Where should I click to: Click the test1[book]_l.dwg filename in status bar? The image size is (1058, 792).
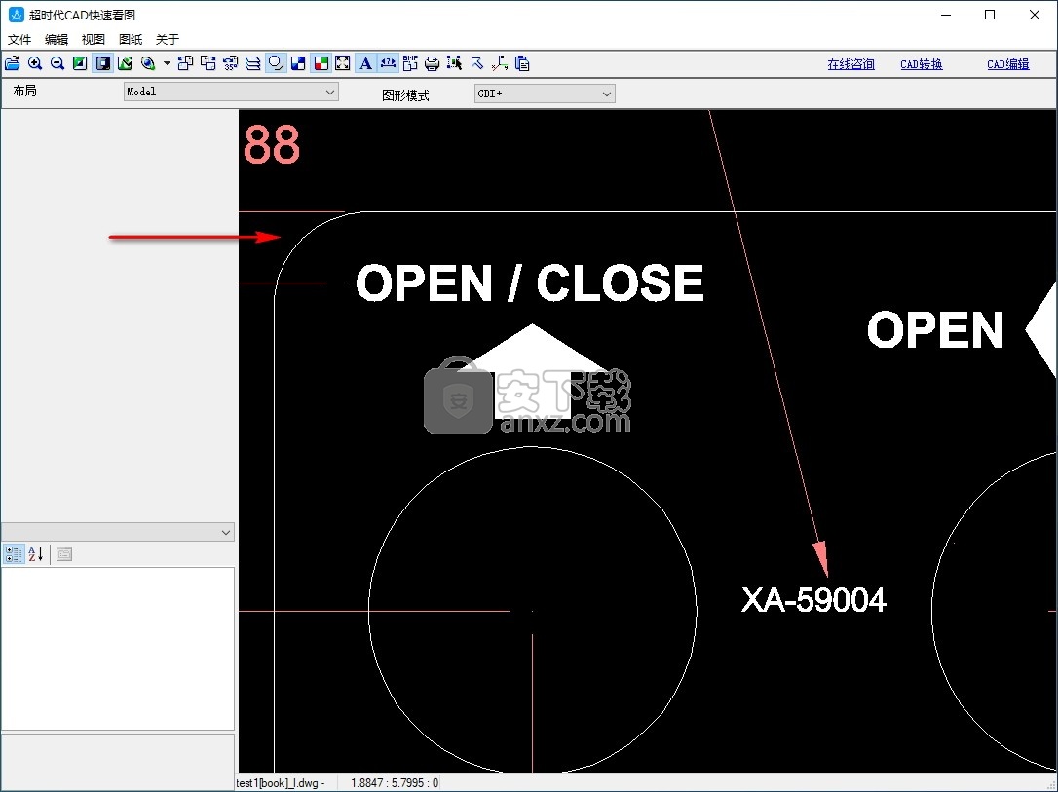pyautogui.click(x=281, y=783)
